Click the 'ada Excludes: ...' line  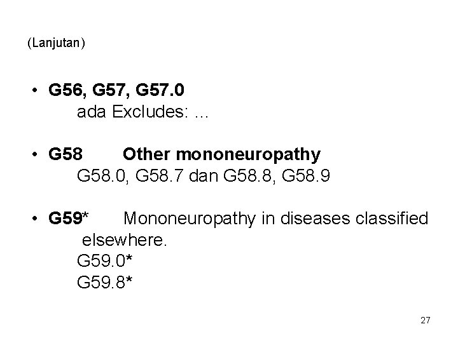tap(142, 112)
